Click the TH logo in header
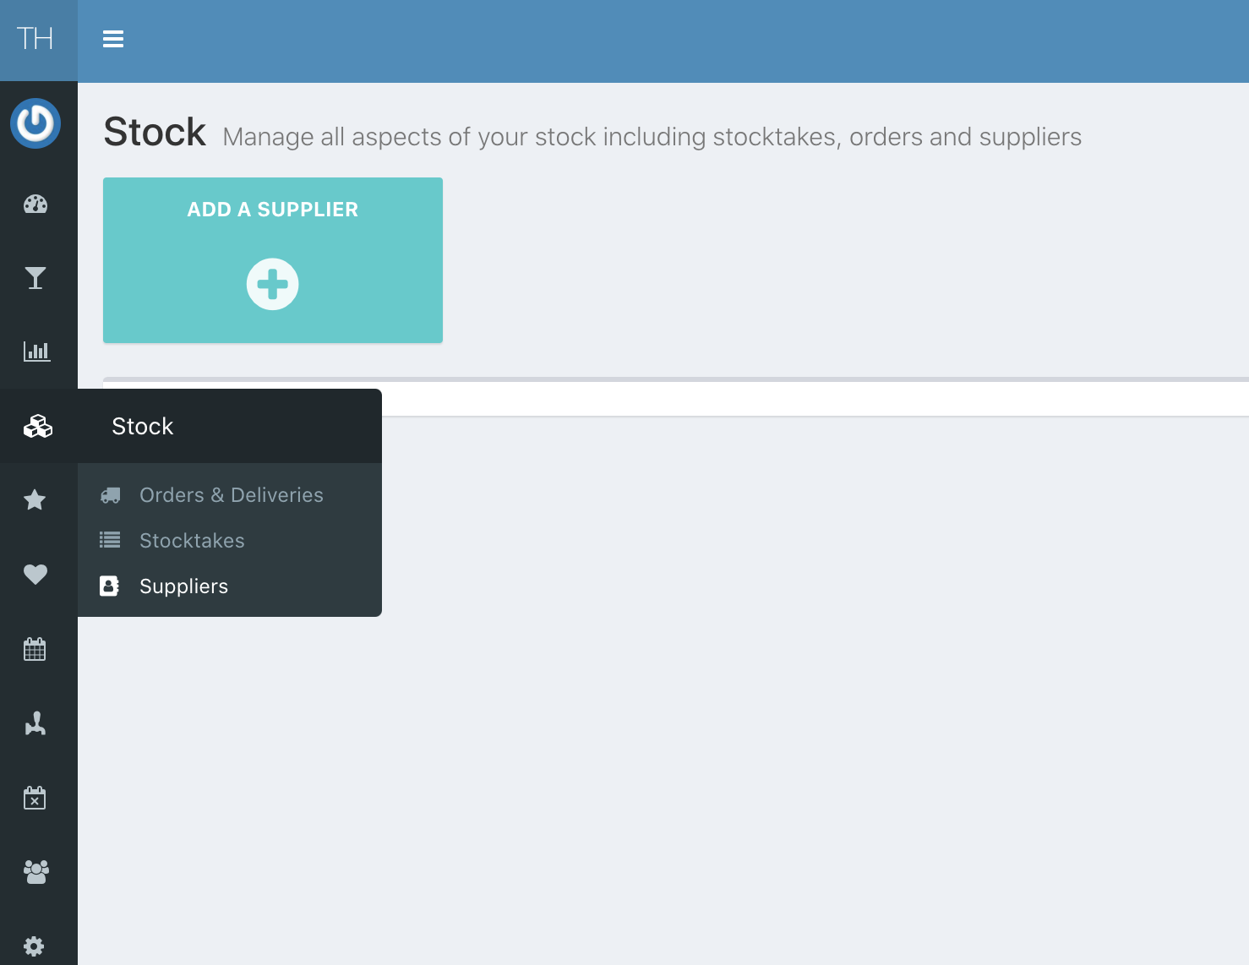Image resolution: width=1249 pixels, height=965 pixels. [35, 39]
